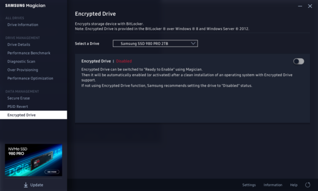
Task: Toggle the Encrypted Drive switch on
Action: tap(298, 61)
